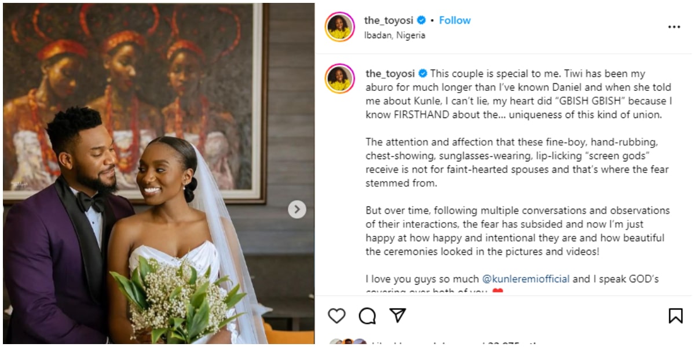695x347 pixels.
Task: Click the profile avatar next to the caption
Action: [340, 79]
